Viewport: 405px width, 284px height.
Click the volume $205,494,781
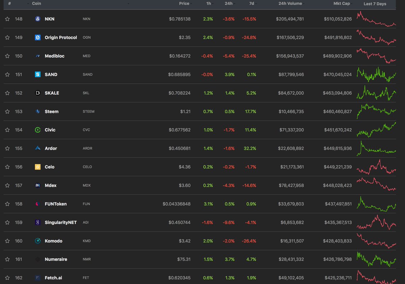[x=290, y=19]
